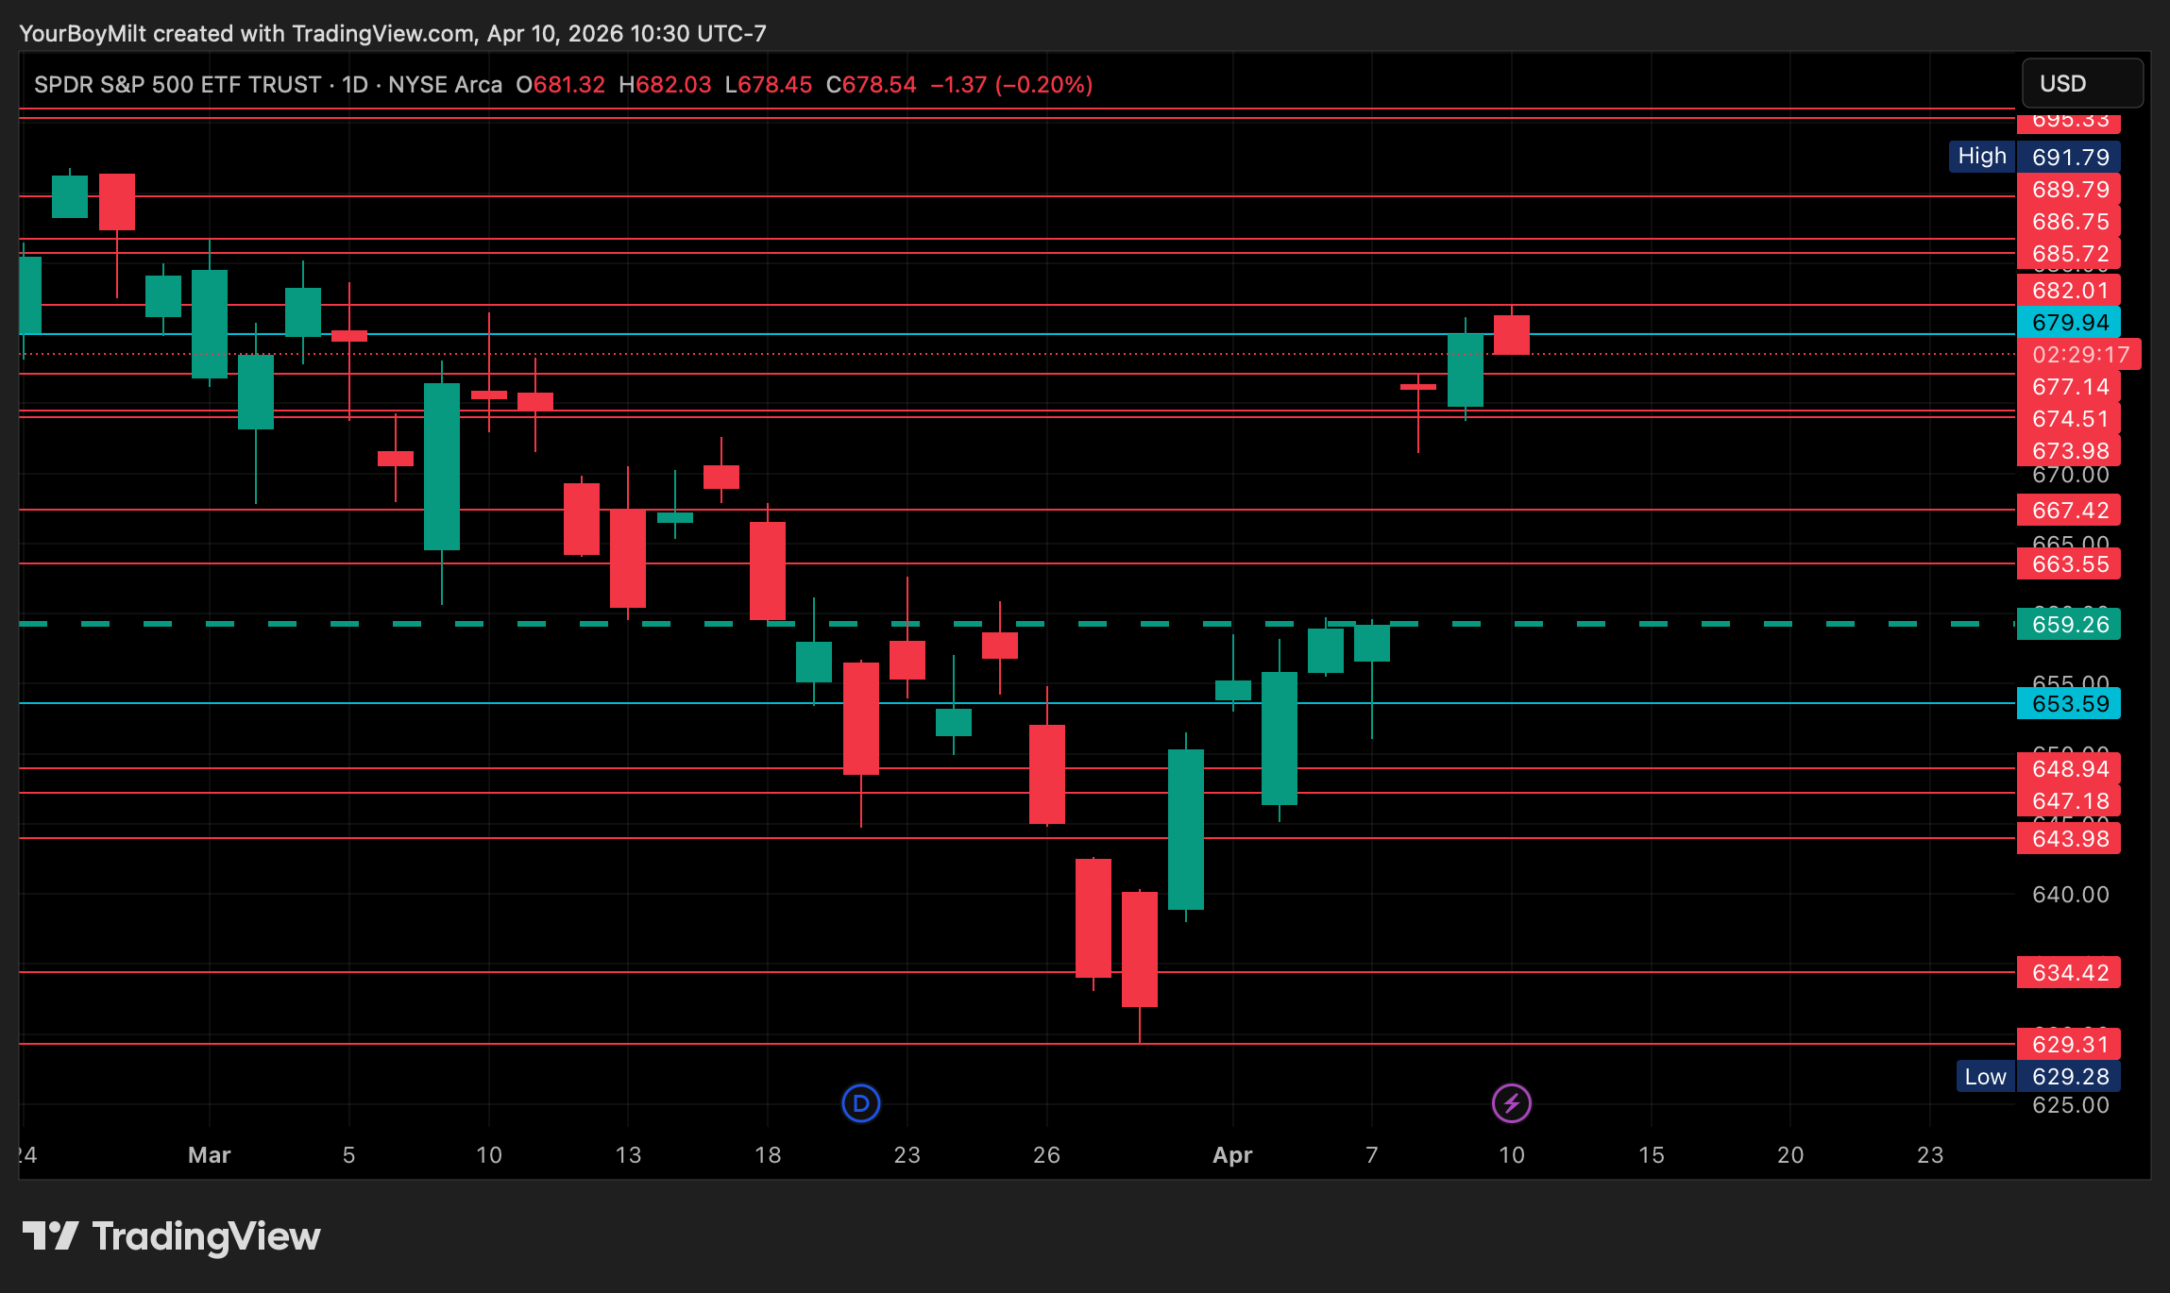
Task: Click the red 643.98 level label
Action: (2068, 839)
